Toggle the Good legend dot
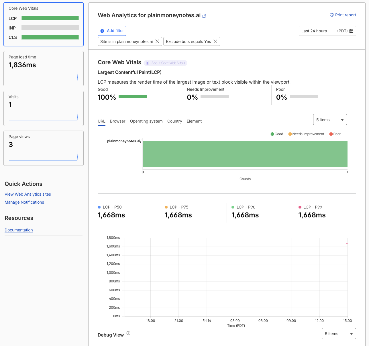The width and height of the screenshot is (369, 346). pyautogui.click(x=272, y=134)
